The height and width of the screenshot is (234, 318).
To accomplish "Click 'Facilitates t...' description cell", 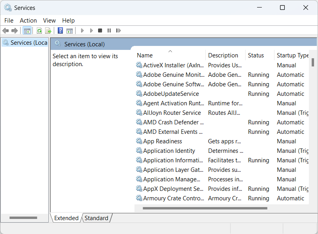I will pos(225,160).
